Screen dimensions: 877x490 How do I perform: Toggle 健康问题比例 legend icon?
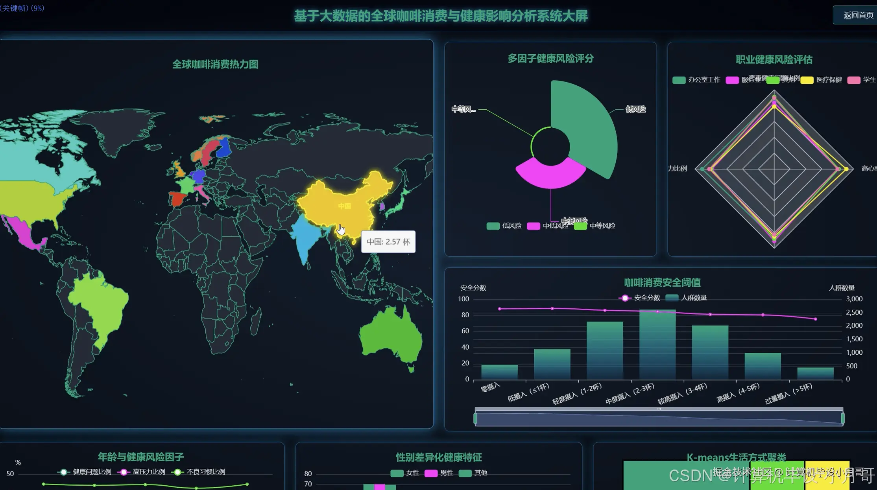63,472
